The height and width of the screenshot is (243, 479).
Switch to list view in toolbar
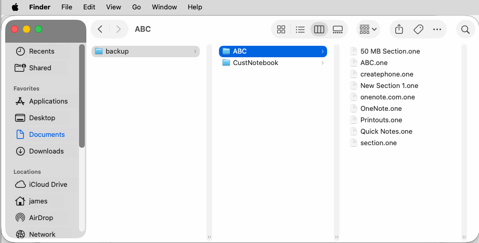coord(300,30)
